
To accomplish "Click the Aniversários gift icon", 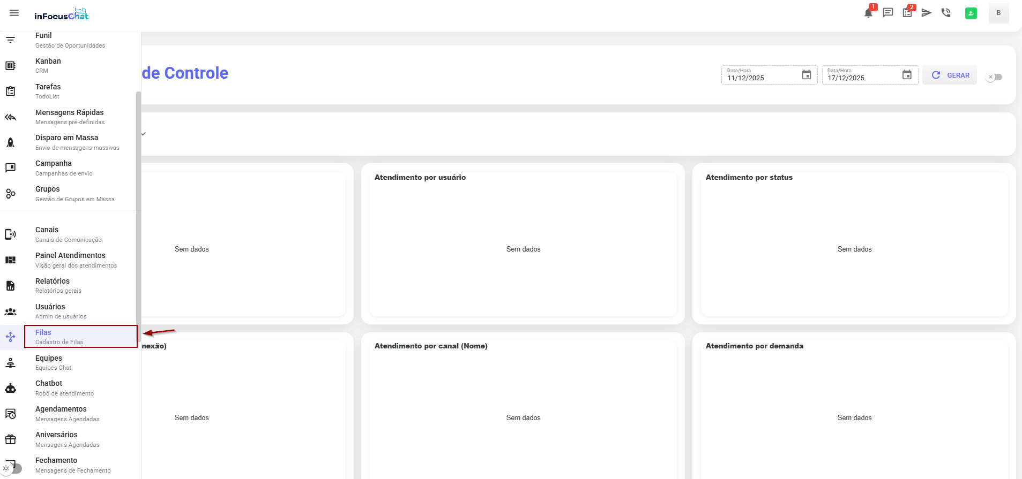I will point(11,439).
